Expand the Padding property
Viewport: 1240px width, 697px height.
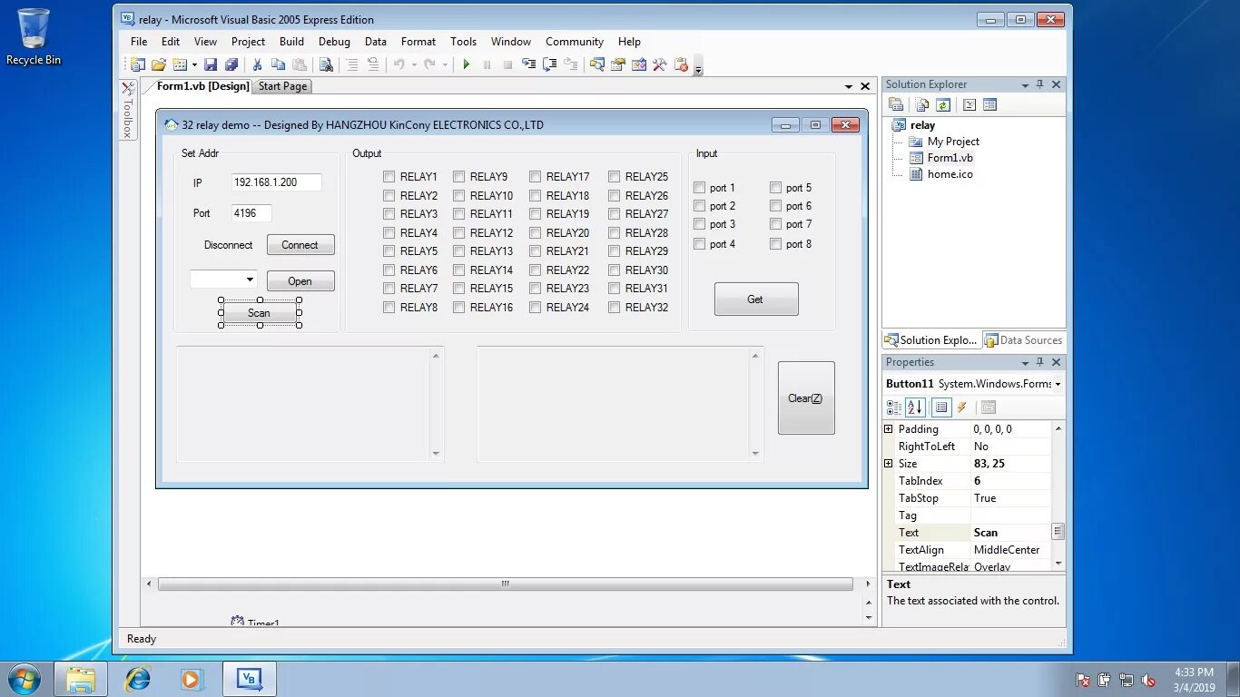coord(889,429)
